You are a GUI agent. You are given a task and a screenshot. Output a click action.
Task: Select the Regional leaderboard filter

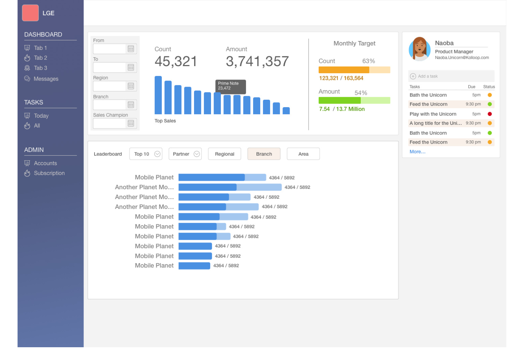click(225, 154)
